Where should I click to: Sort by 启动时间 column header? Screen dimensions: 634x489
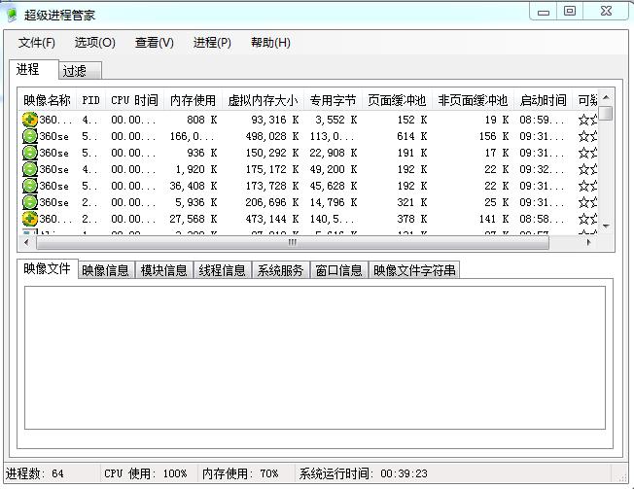543,100
